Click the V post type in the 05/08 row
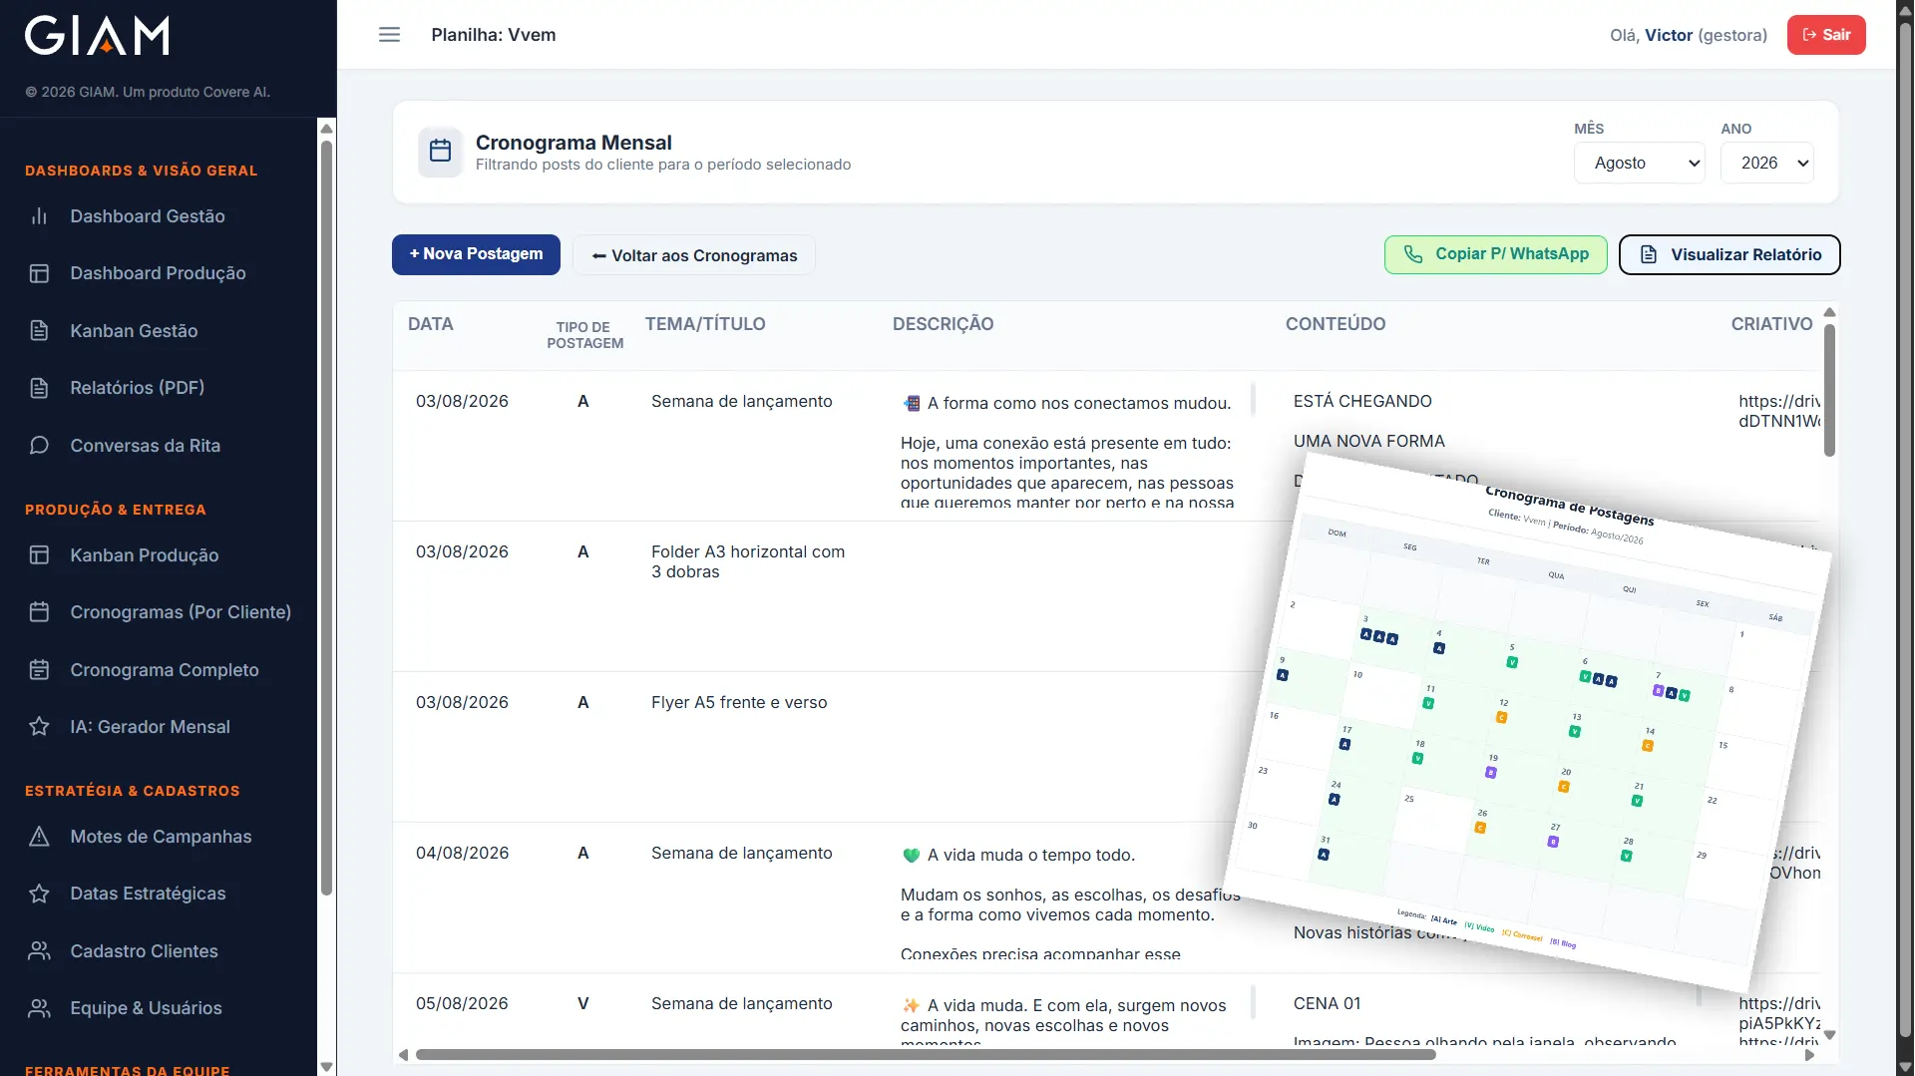 click(582, 1003)
